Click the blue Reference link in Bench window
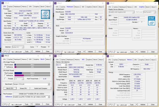The image size is (159, 107). pos(9,97)
